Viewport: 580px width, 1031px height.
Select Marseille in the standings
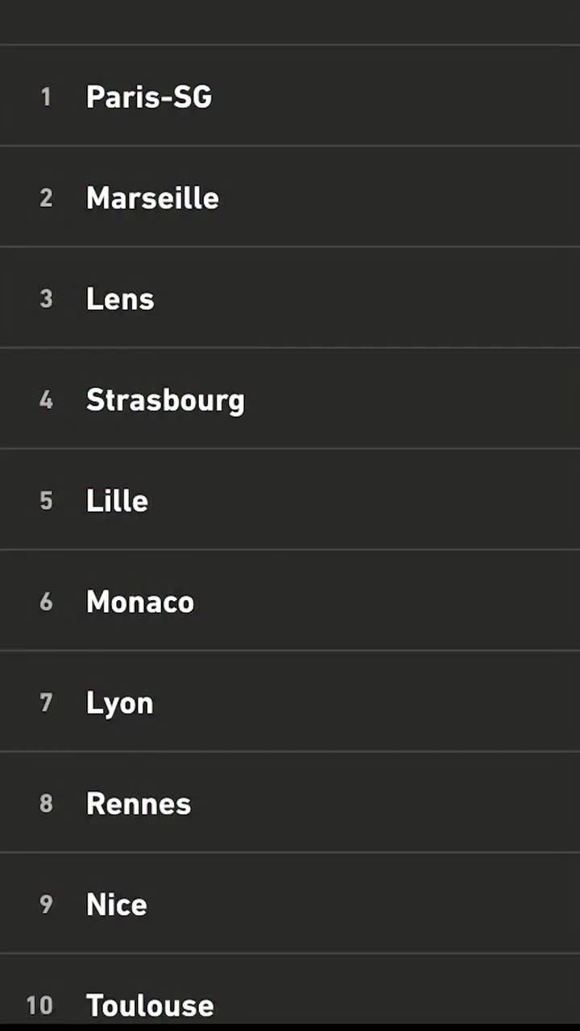pos(152,198)
